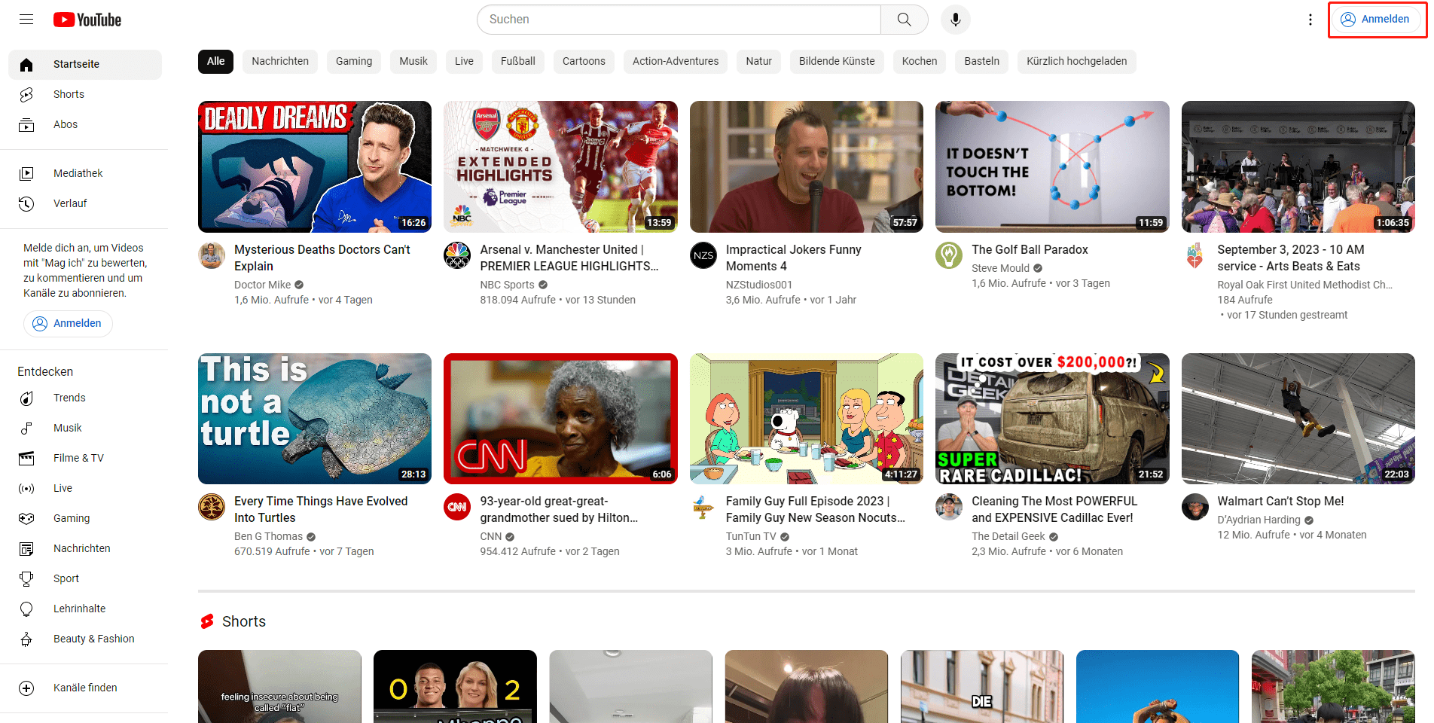Image resolution: width=1434 pixels, height=723 pixels.
Task: Play Impractical Jokers video thumbnail
Action: [807, 166]
